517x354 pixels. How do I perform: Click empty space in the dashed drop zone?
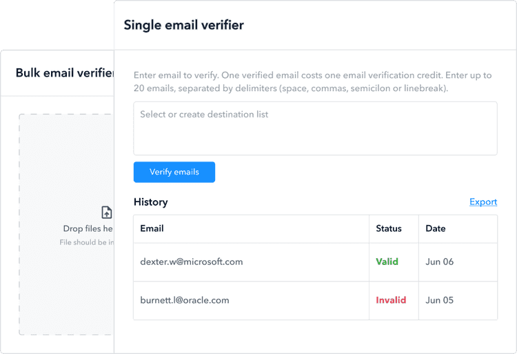(x=65, y=297)
